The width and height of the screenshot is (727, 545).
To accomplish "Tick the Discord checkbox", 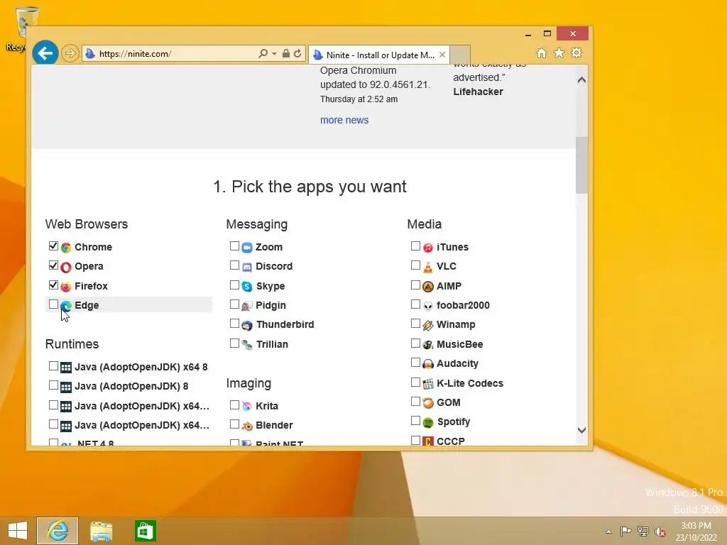I will coord(234,265).
